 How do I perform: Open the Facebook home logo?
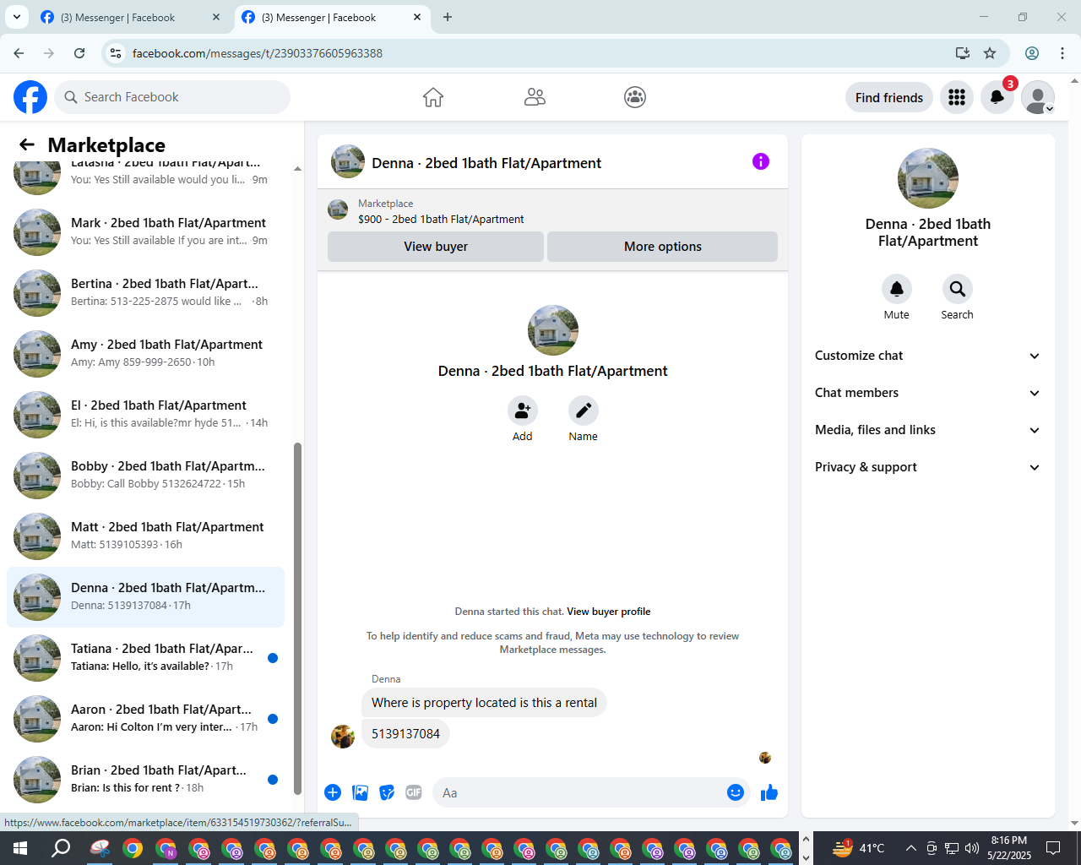tap(30, 97)
